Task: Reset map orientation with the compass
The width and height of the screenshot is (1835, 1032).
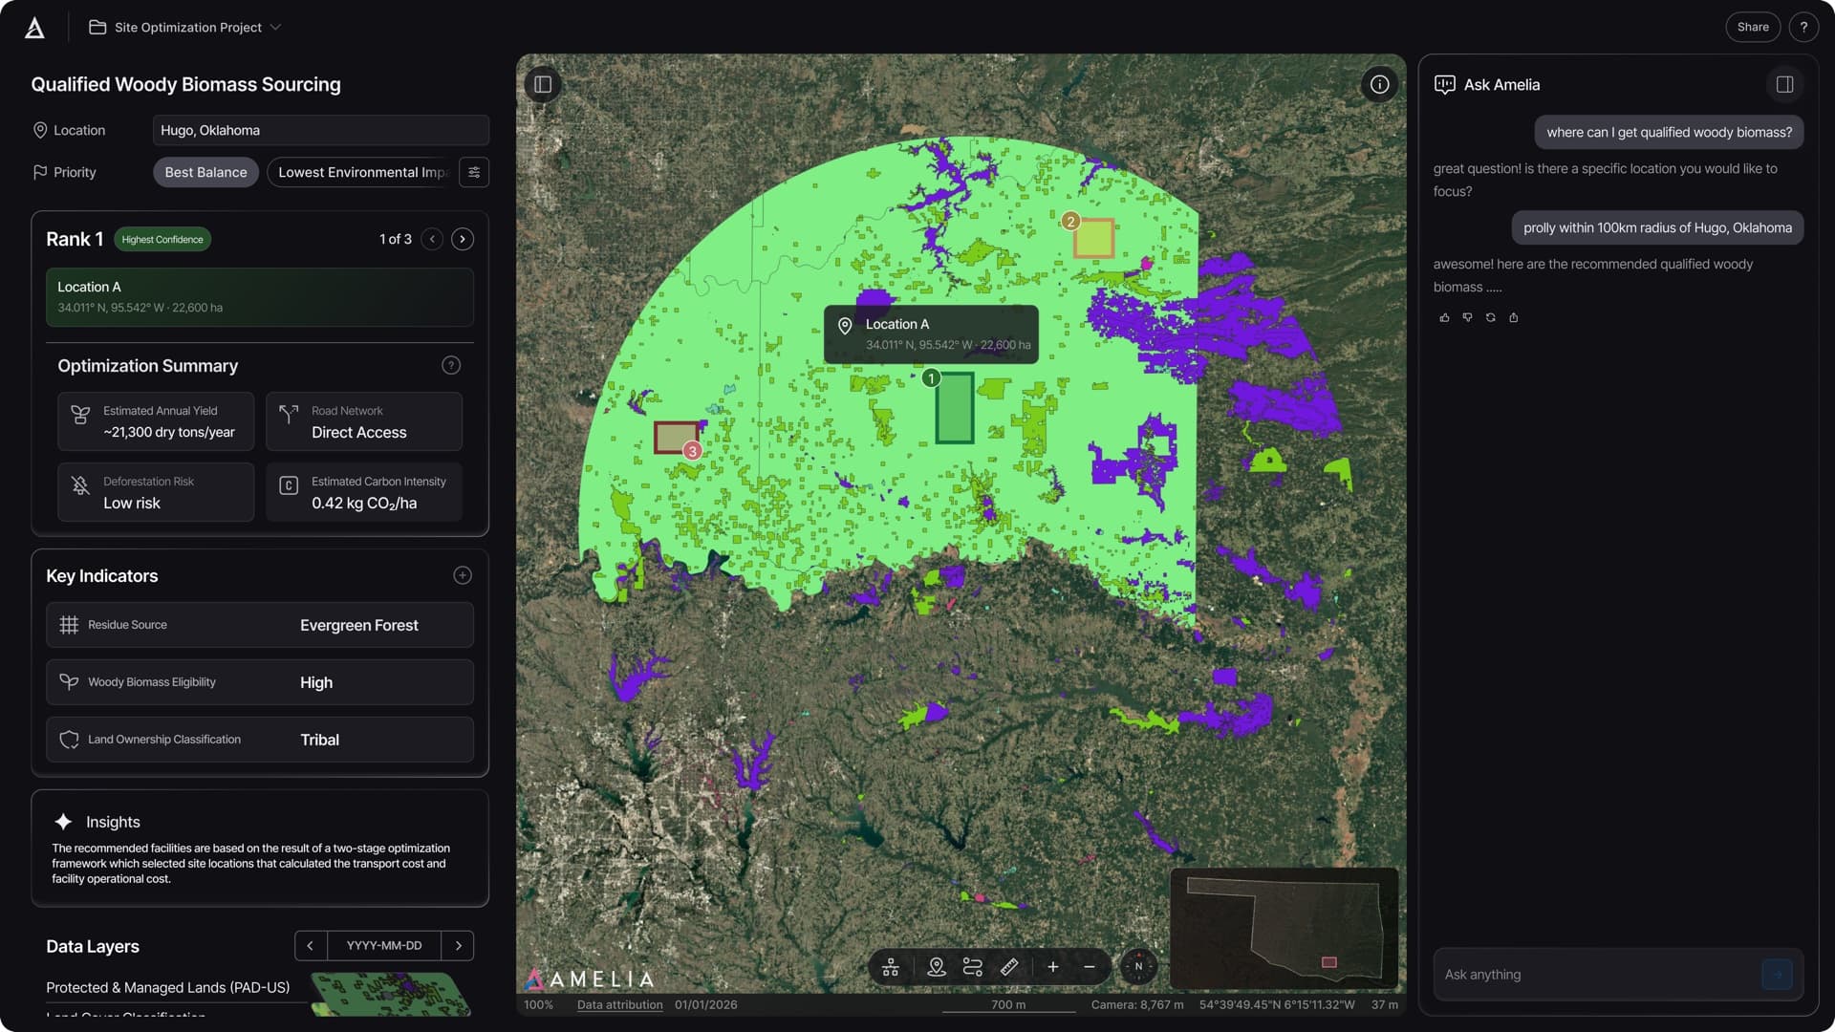Action: point(1138,966)
